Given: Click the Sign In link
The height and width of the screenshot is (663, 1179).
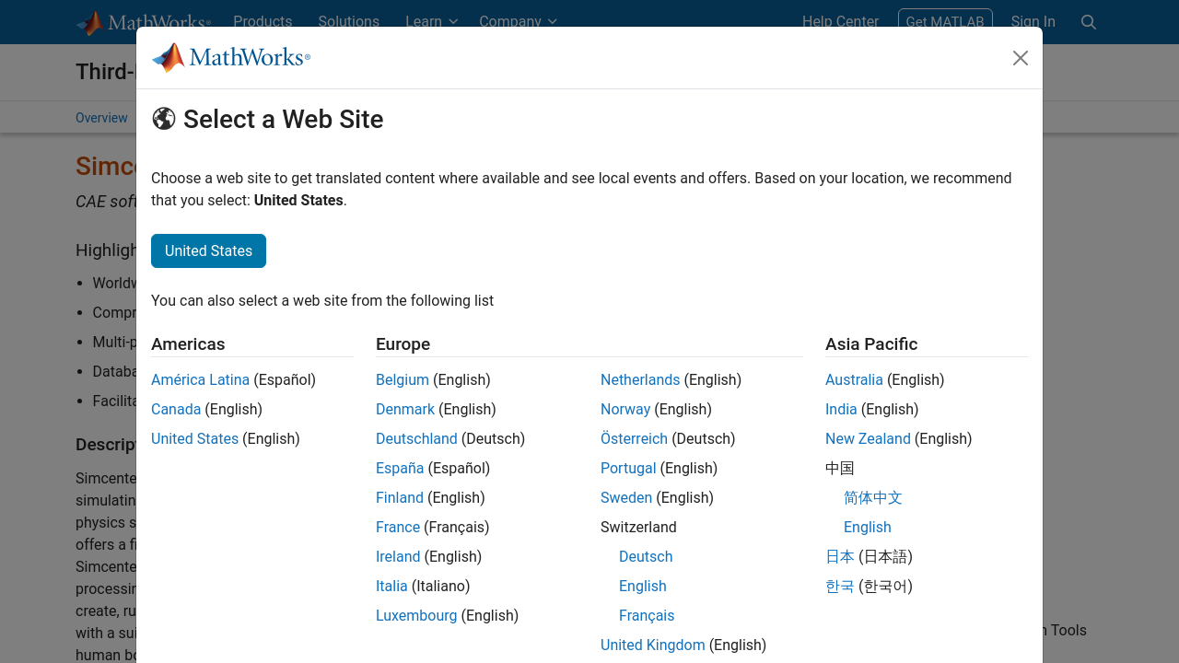Looking at the screenshot, I should (x=1033, y=22).
